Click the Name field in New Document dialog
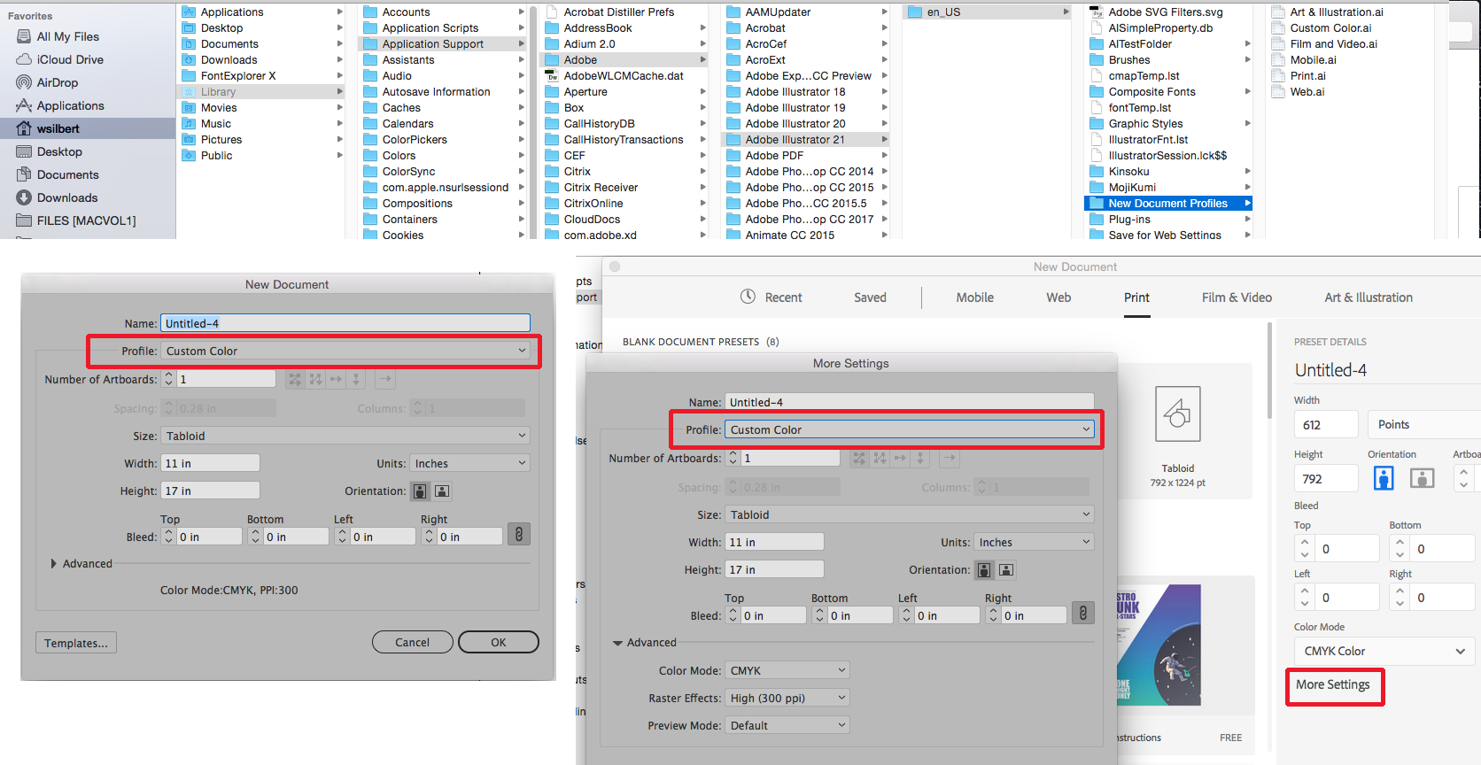 click(x=345, y=323)
